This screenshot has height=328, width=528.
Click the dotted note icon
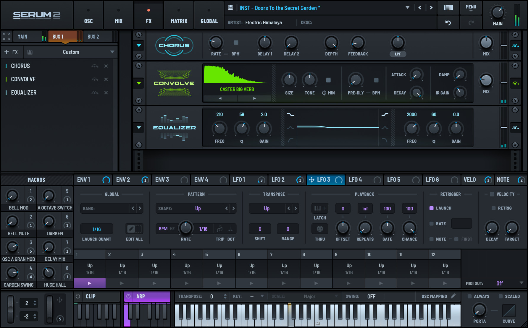231,229
